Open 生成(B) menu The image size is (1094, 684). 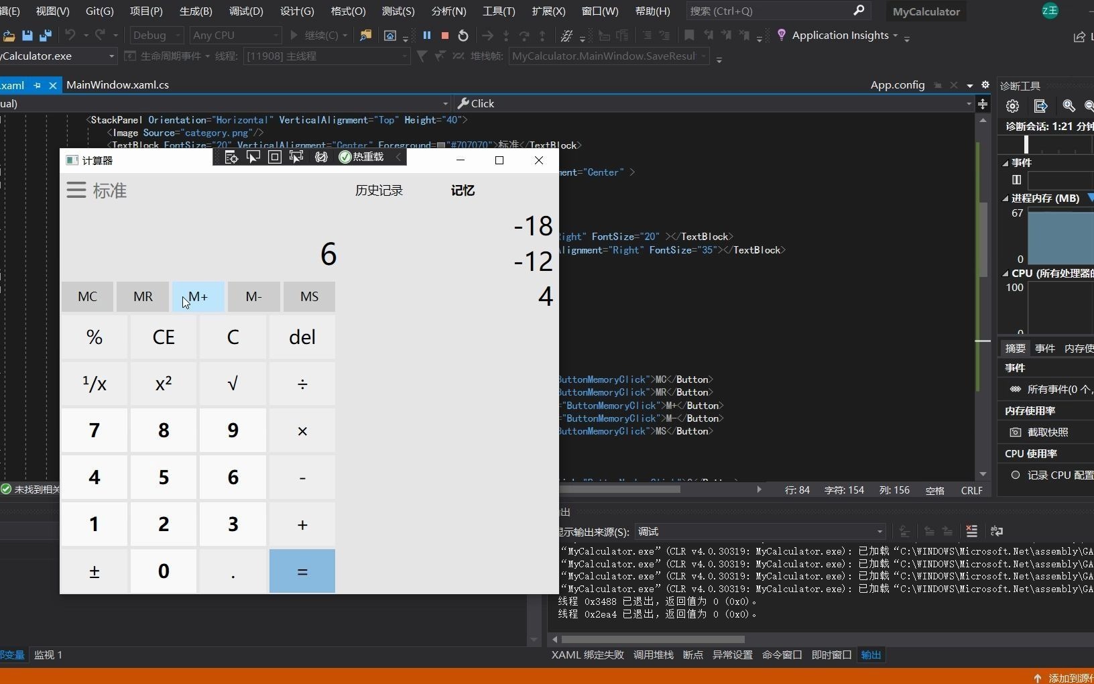pyautogui.click(x=196, y=11)
